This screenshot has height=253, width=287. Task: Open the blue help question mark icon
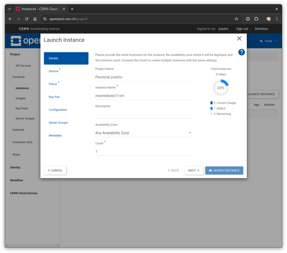click(241, 52)
